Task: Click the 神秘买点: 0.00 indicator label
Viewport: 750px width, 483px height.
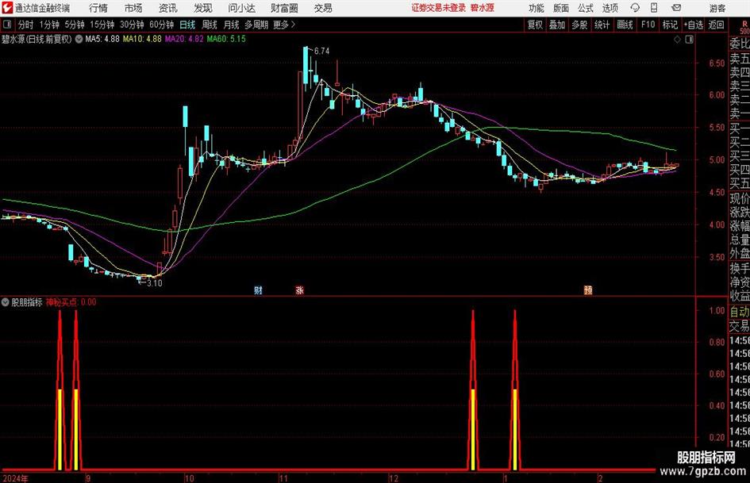Action: (x=71, y=302)
